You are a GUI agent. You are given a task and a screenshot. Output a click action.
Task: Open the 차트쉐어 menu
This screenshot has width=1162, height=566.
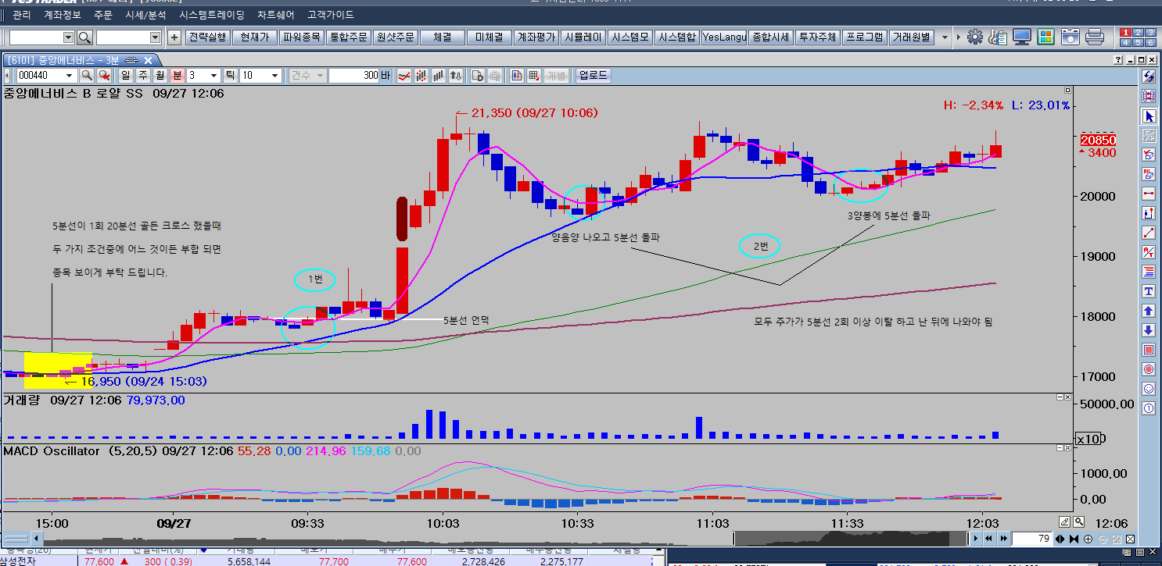tap(277, 15)
